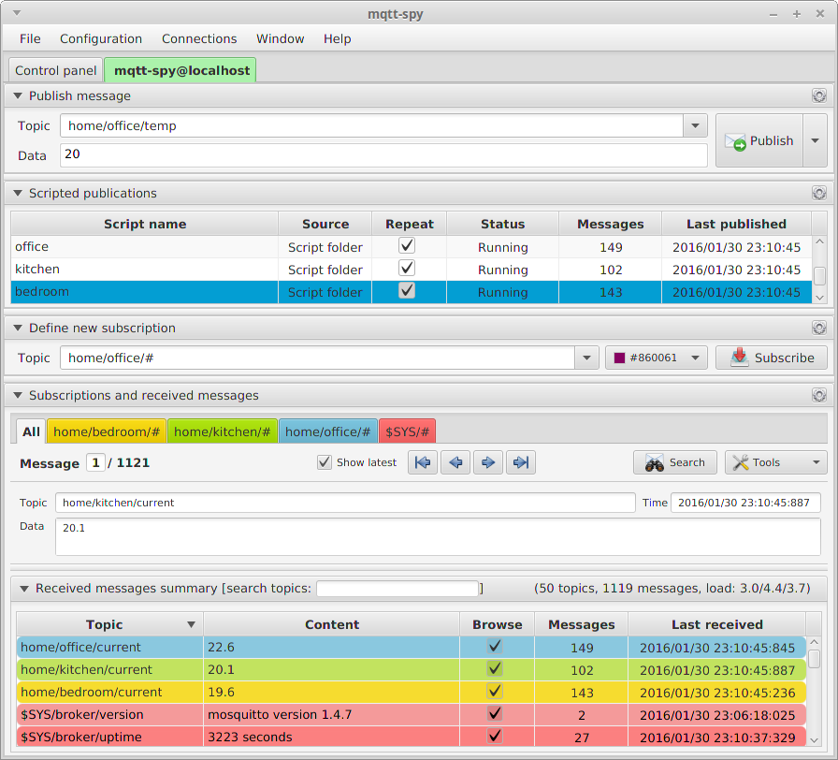Open the subscription Topic dropdown

click(x=586, y=358)
